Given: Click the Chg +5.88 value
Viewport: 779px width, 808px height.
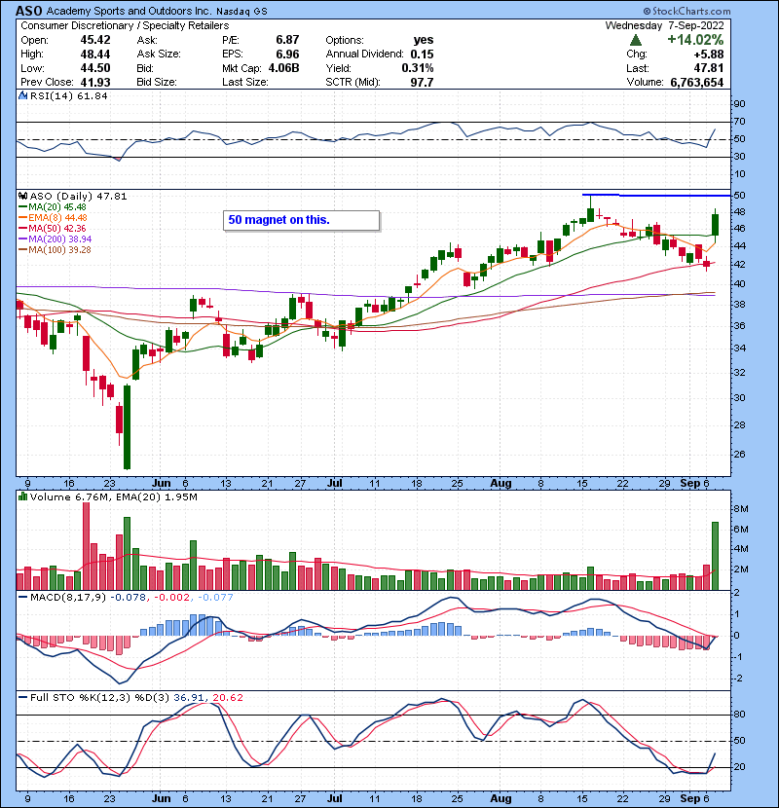Looking at the screenshot, I should coord(708,55).
